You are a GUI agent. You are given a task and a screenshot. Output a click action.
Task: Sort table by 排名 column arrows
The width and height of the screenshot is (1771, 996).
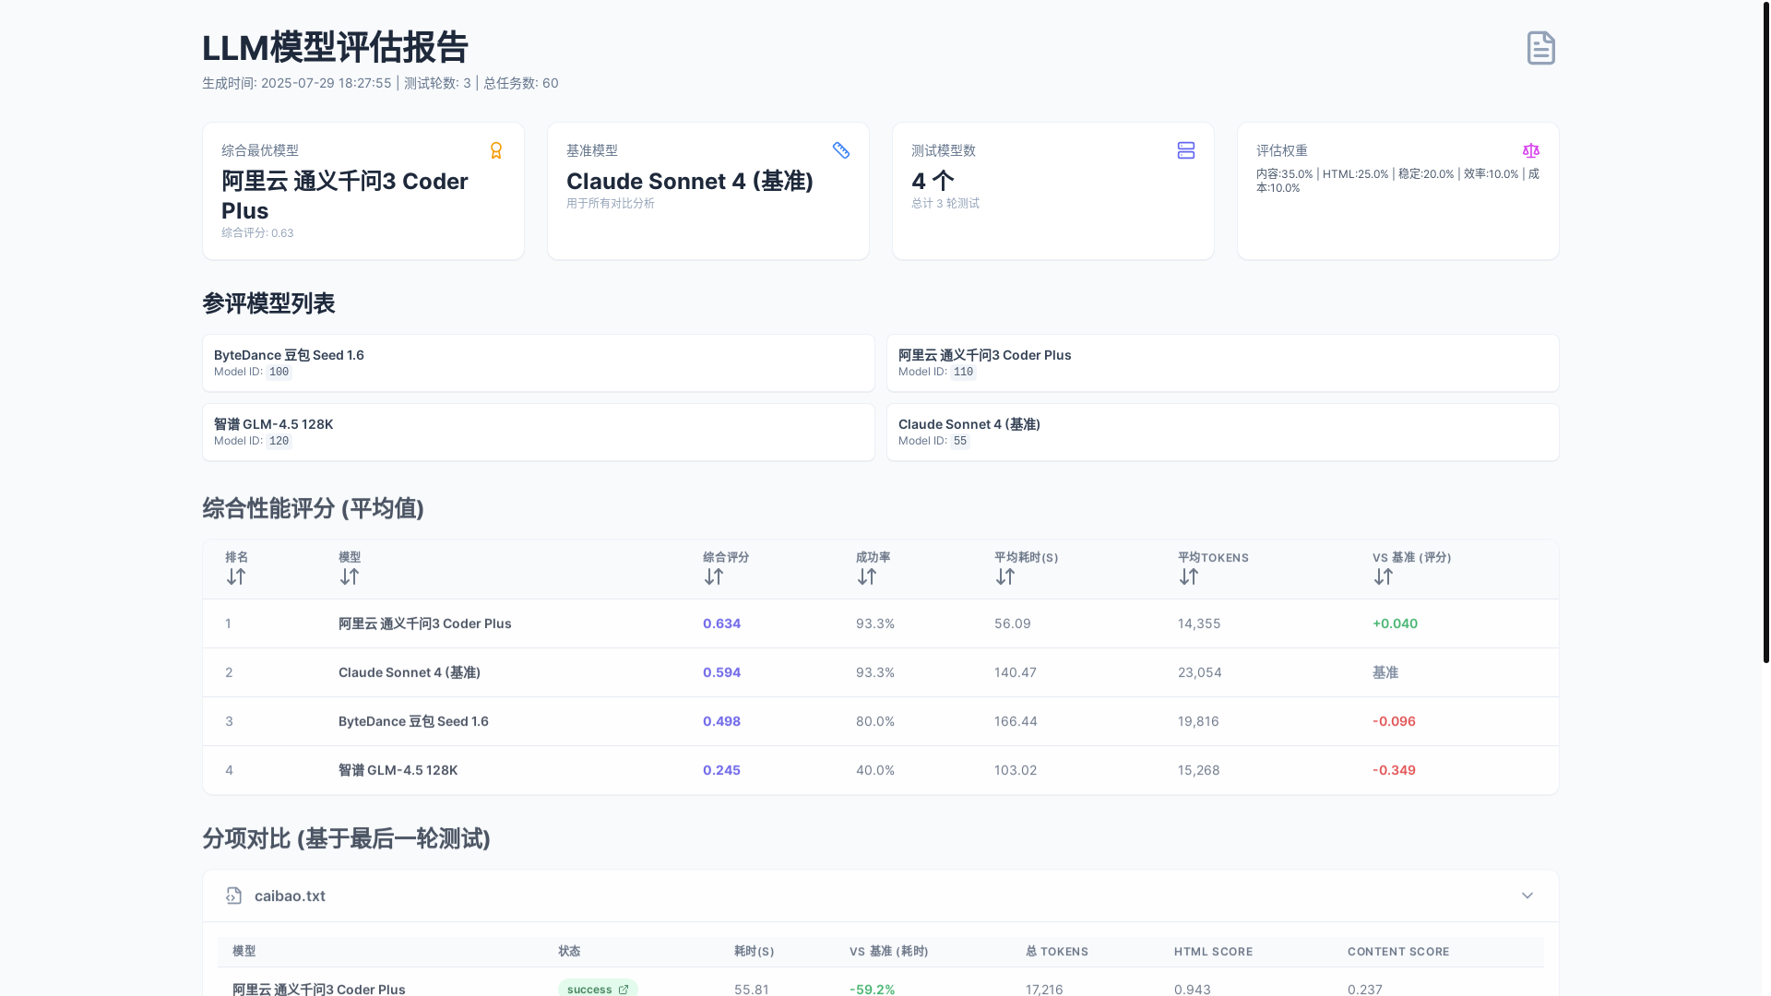point(236,576)
